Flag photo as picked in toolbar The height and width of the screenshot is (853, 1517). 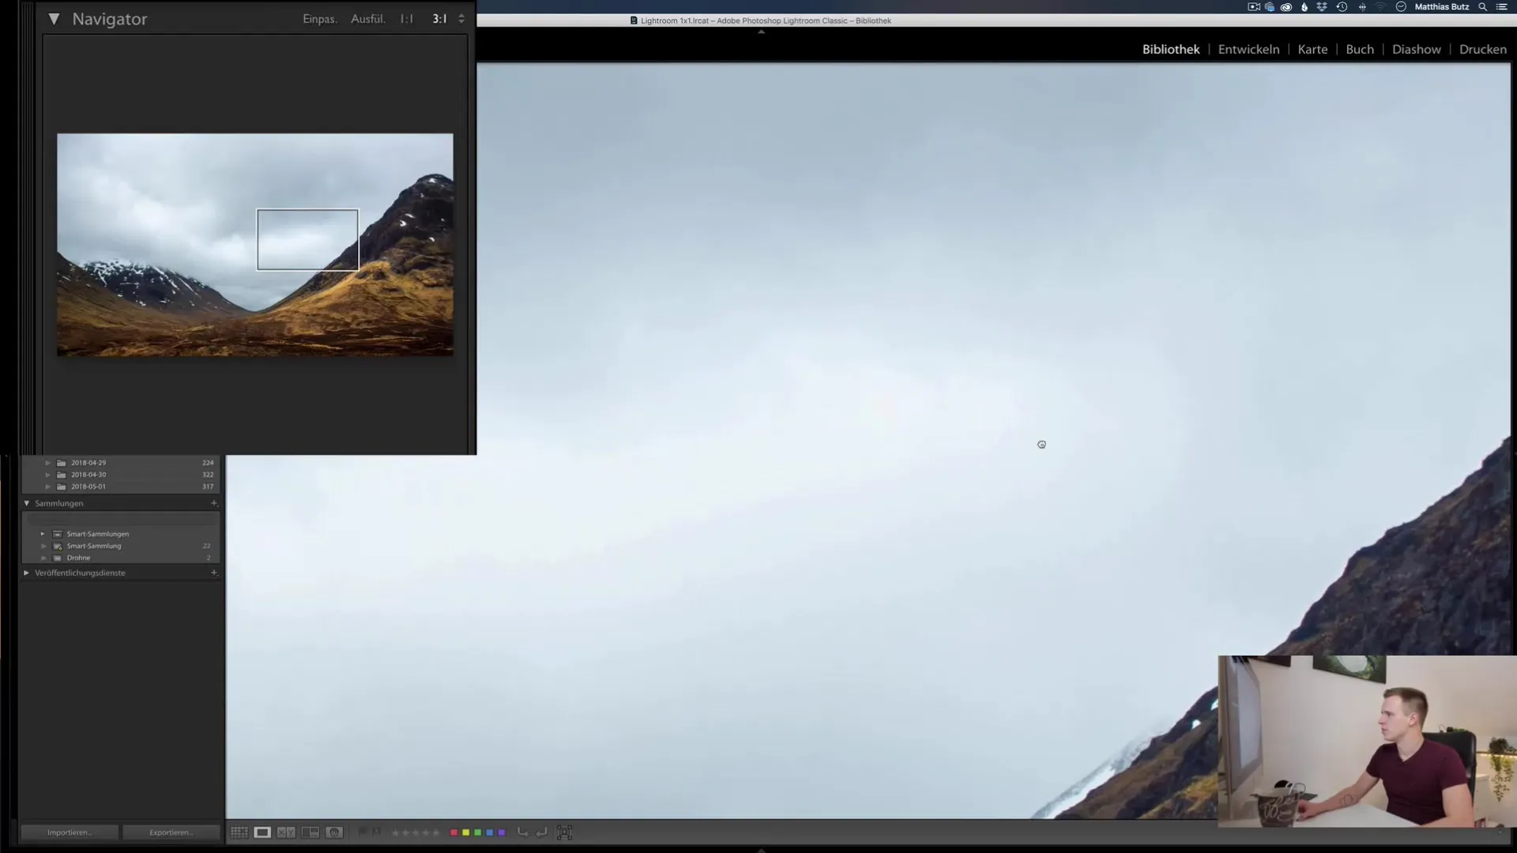coord(363,832)
